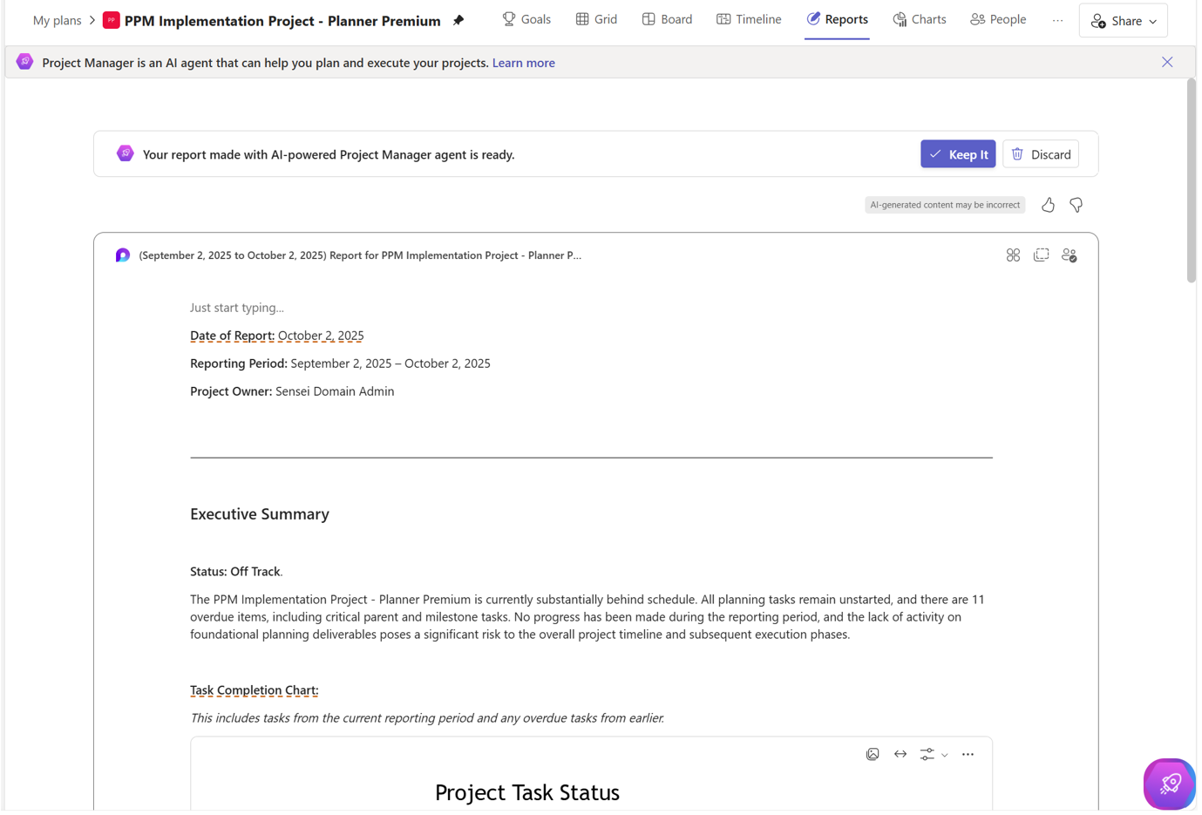This screenshot has height=815, width=1202.
Task: Pin the PPM Implementation Project plan
Action: [458, 21]
